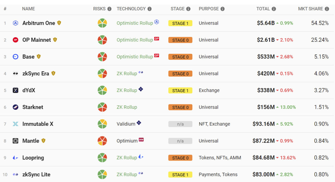Image resolution: width=335 pixels, height=182 pixels.
Task: Click the zkSync Era shield warning icon
Action: pos(53,73)
